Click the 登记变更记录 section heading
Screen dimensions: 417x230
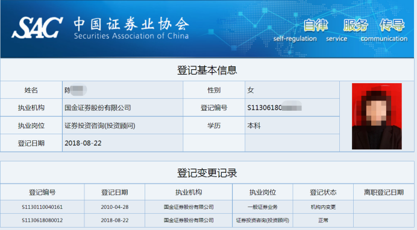click(207, 173)
